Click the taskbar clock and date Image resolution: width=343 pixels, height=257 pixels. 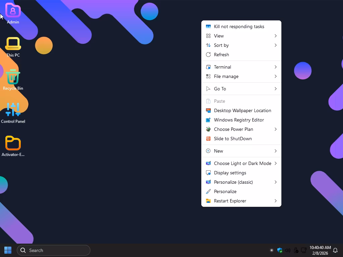tap(320, 250)
